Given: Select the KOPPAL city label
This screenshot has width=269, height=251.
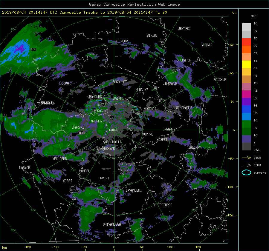Looking at the screenshot, I should click(x=148, y=134).
